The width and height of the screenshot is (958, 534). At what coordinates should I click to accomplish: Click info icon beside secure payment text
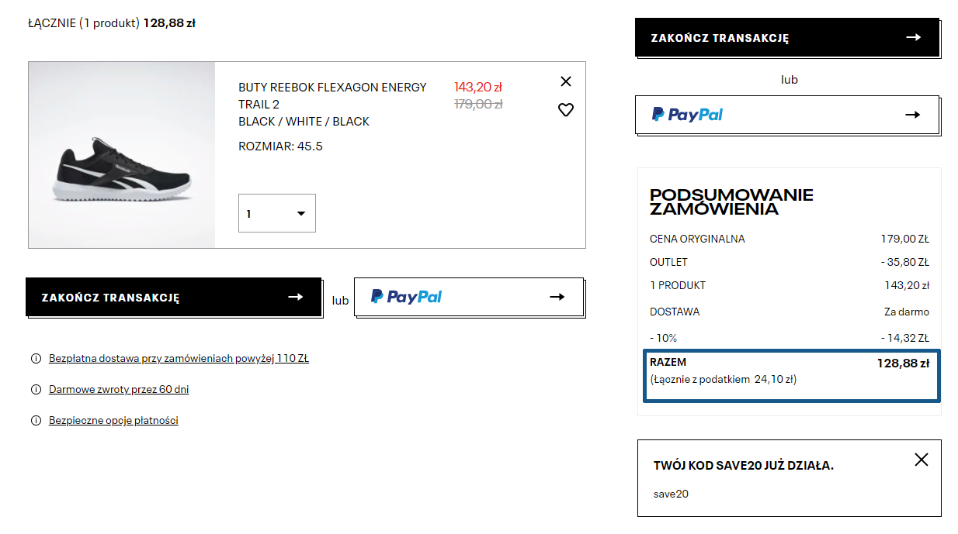pos(36,421)
